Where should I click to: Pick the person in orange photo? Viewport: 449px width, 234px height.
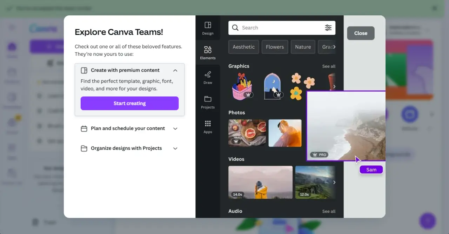(x=285, y=133)
